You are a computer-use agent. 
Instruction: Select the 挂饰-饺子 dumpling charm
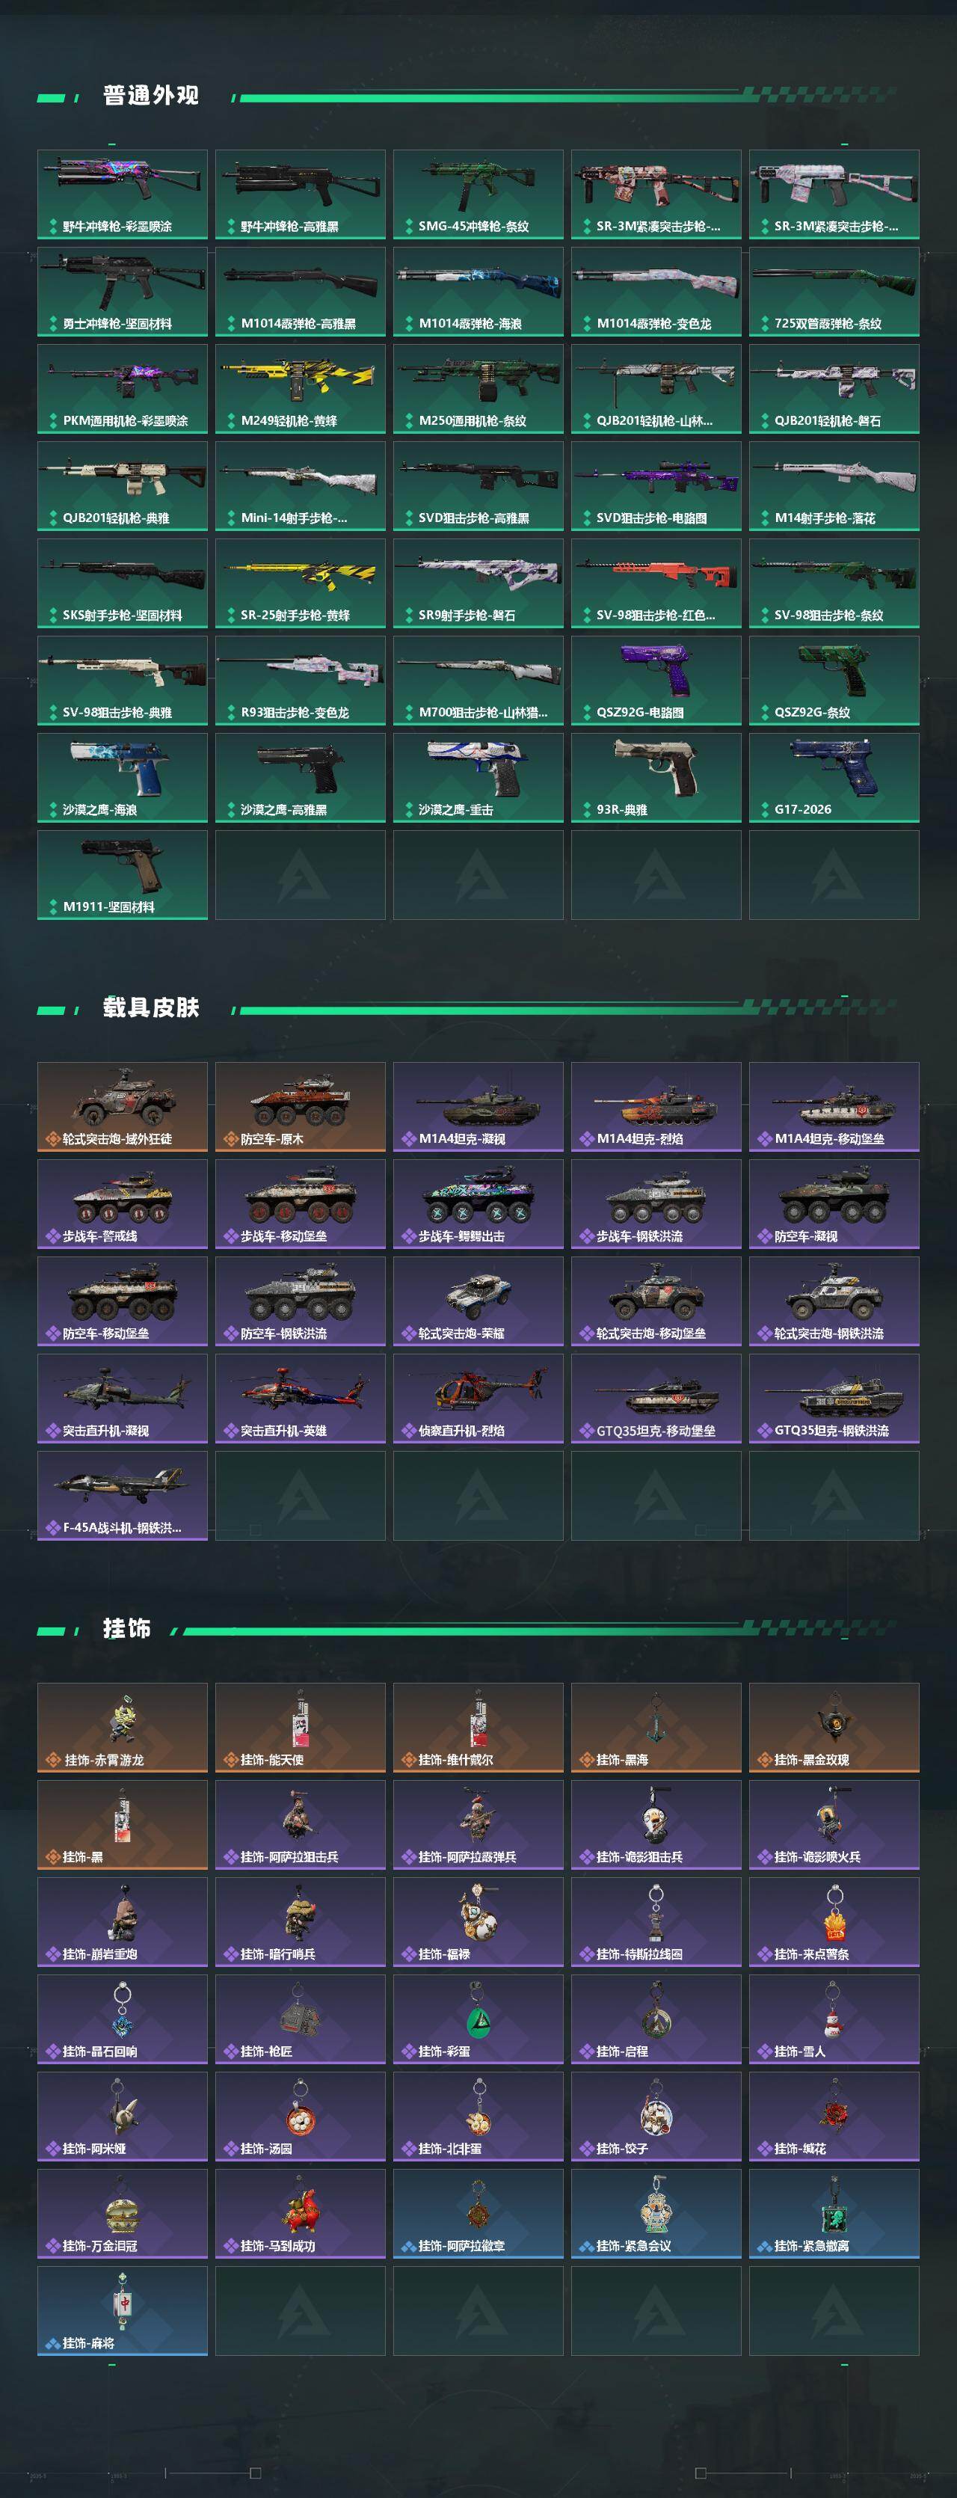click(656, 2116)
